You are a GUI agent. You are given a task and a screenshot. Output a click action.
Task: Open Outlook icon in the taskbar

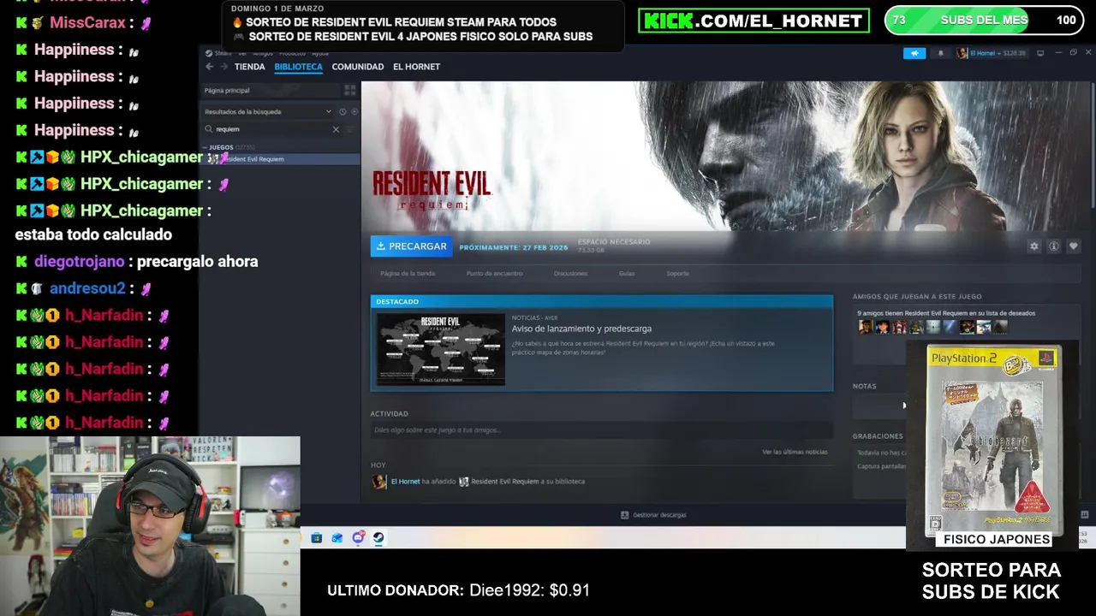337,538
